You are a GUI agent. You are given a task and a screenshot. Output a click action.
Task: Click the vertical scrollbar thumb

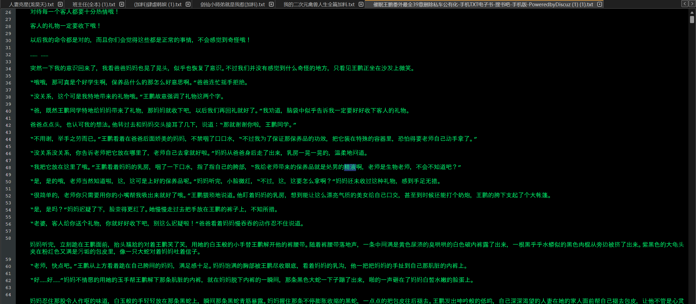[692, 20]
